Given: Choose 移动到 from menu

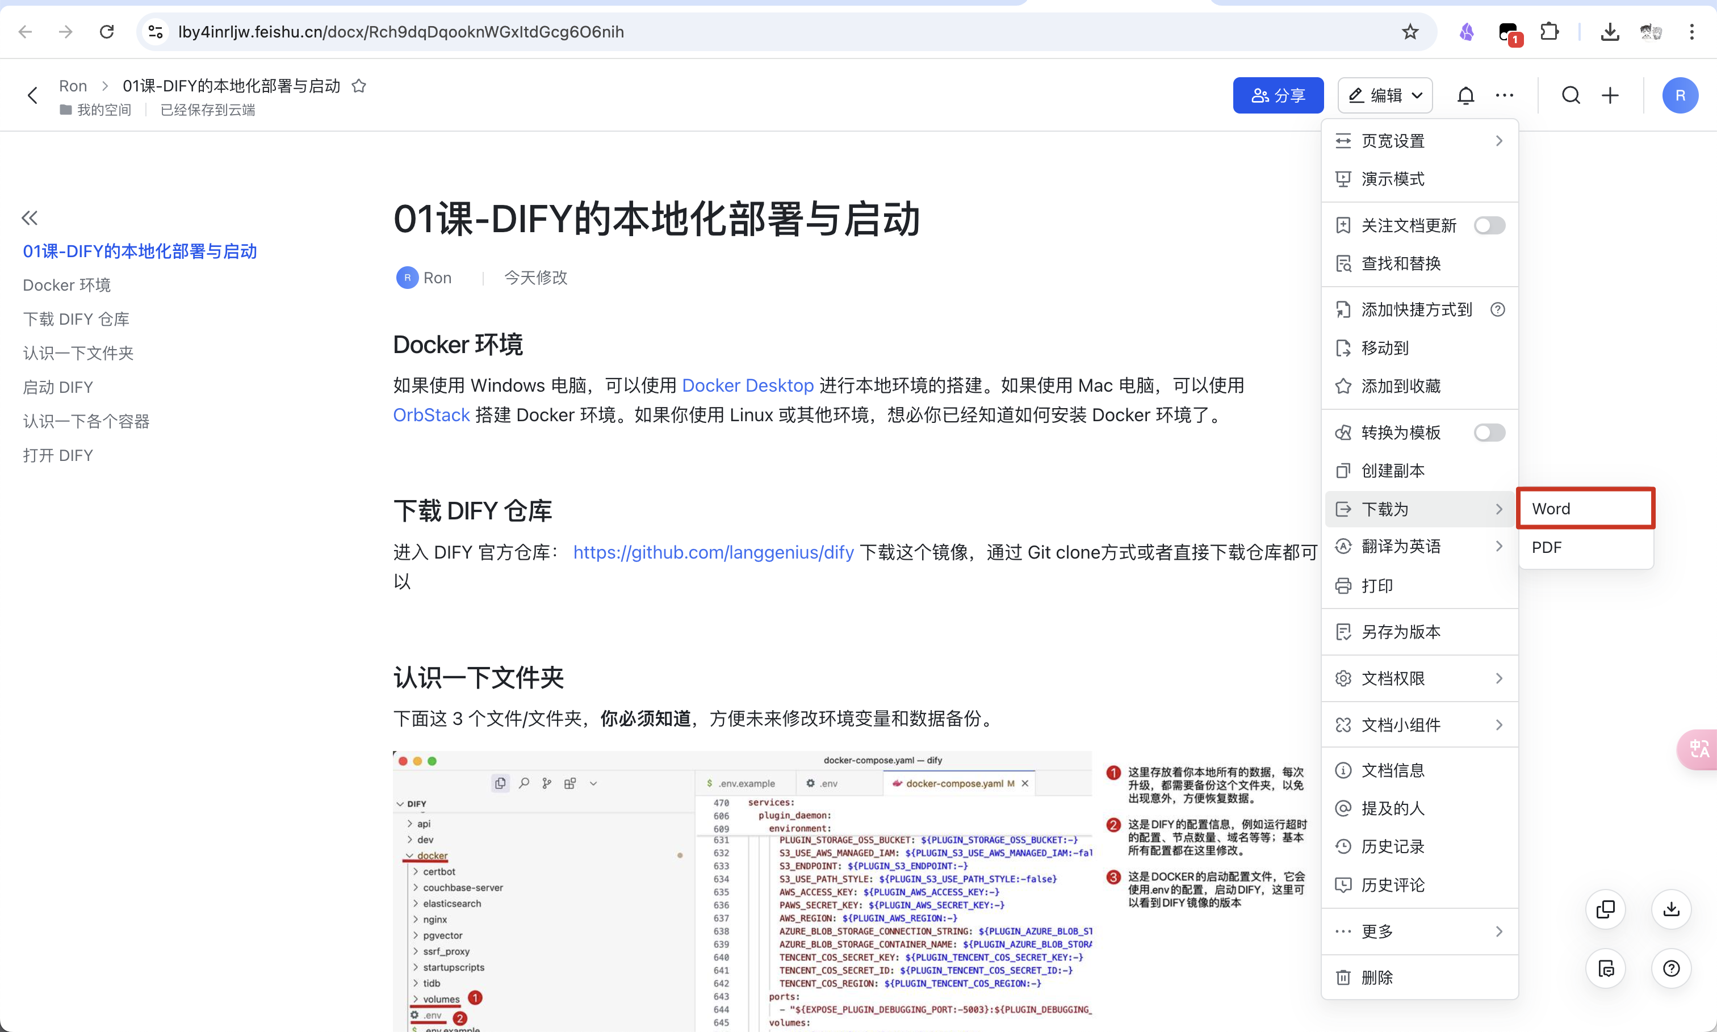Looking at the screenshot, I should coord(1419,348).
